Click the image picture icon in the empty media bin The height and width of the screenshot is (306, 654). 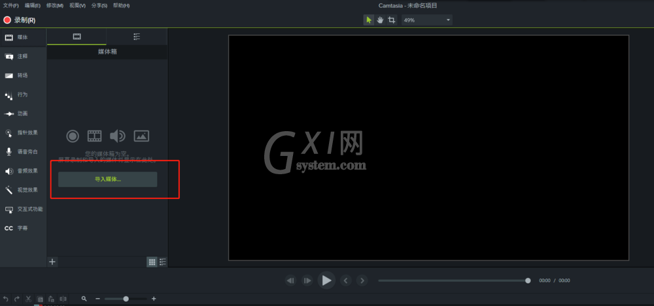(141, 136)
